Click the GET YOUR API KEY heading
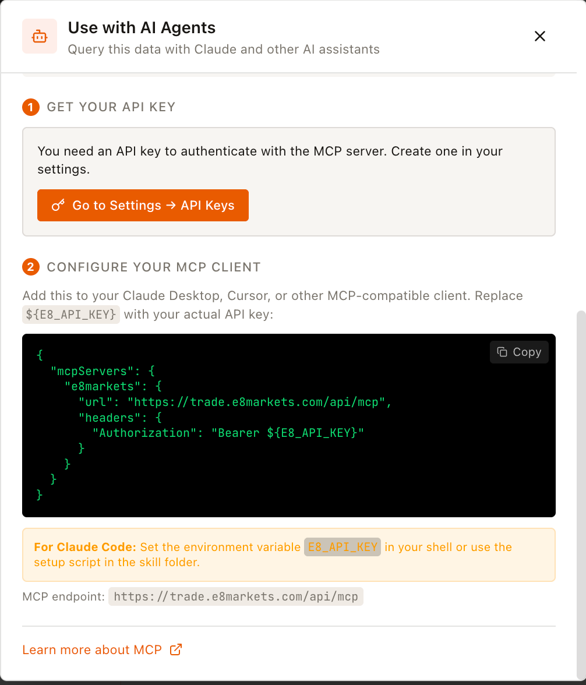Image resolution: width=586 pixels, height=685 pixels. [111, 107]
